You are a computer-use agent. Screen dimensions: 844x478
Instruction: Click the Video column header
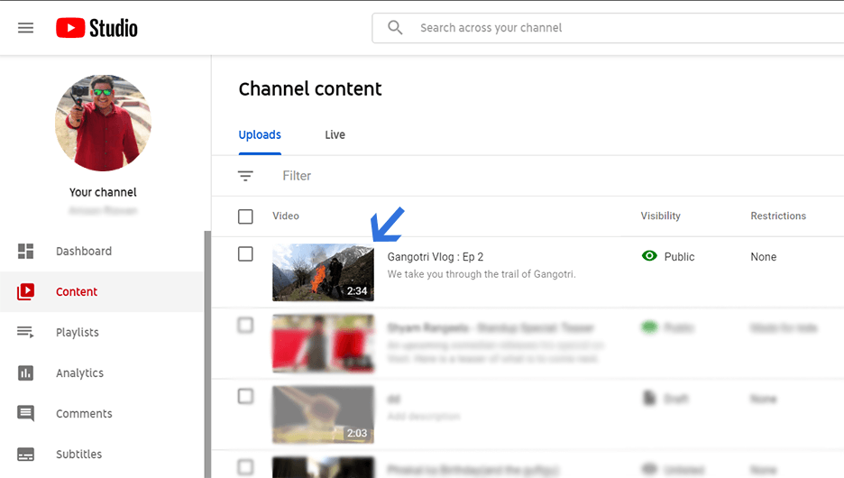(285, 216)
